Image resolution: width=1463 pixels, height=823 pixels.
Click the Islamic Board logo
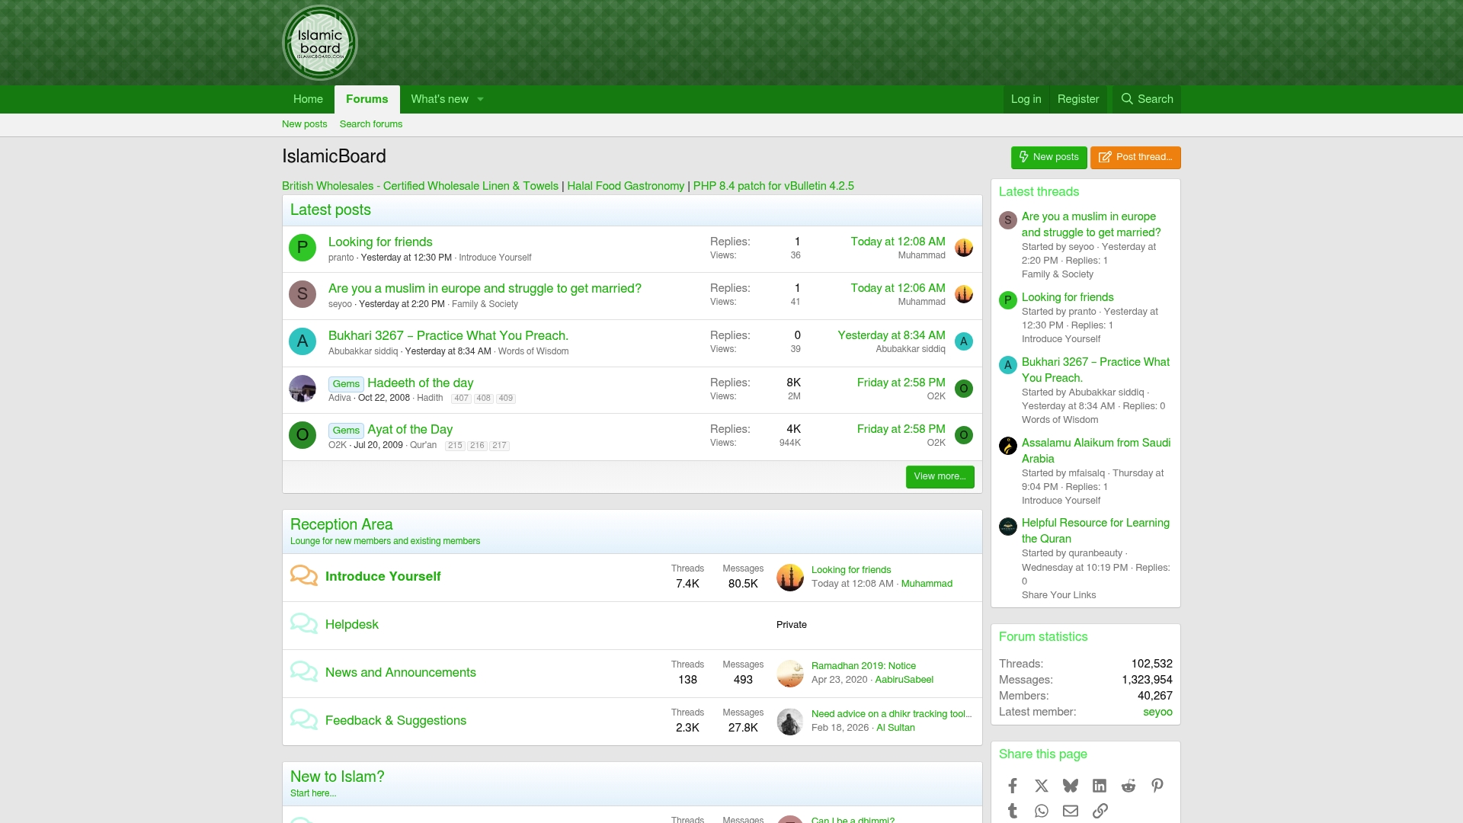coord(320,43)
